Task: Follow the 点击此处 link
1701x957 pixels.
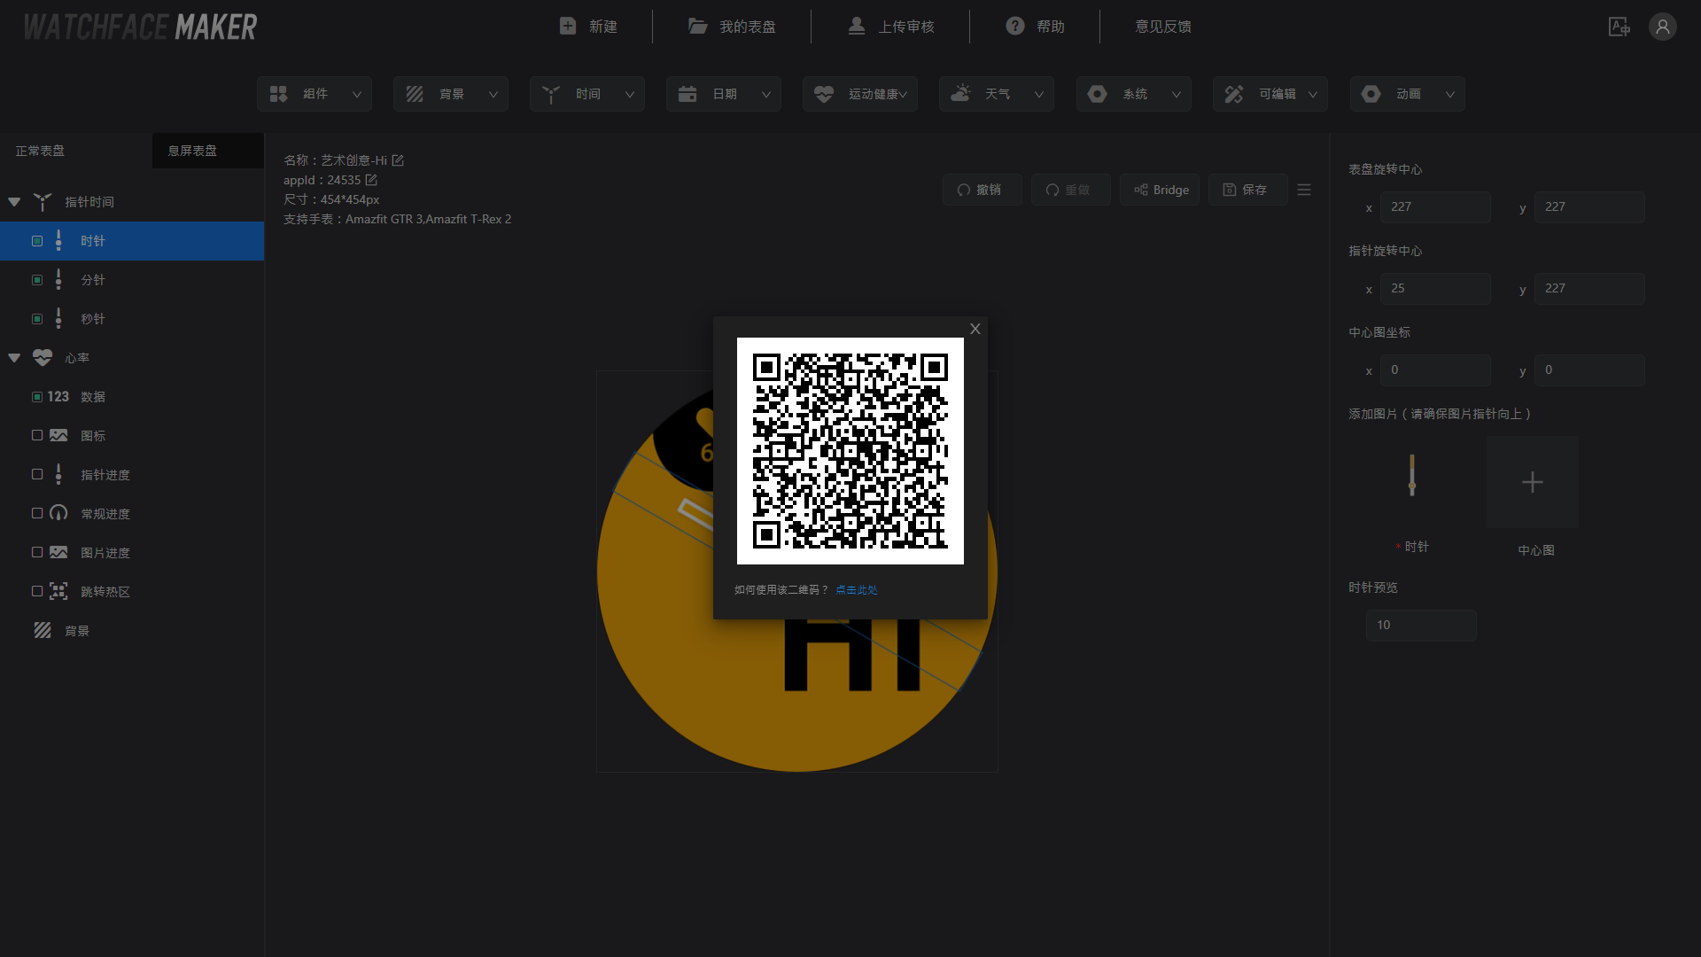Action: 857,590
